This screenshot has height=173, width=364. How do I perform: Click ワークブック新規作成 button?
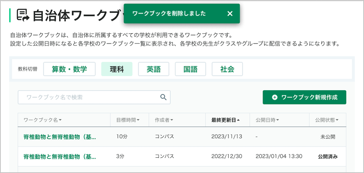click(304, 97)
